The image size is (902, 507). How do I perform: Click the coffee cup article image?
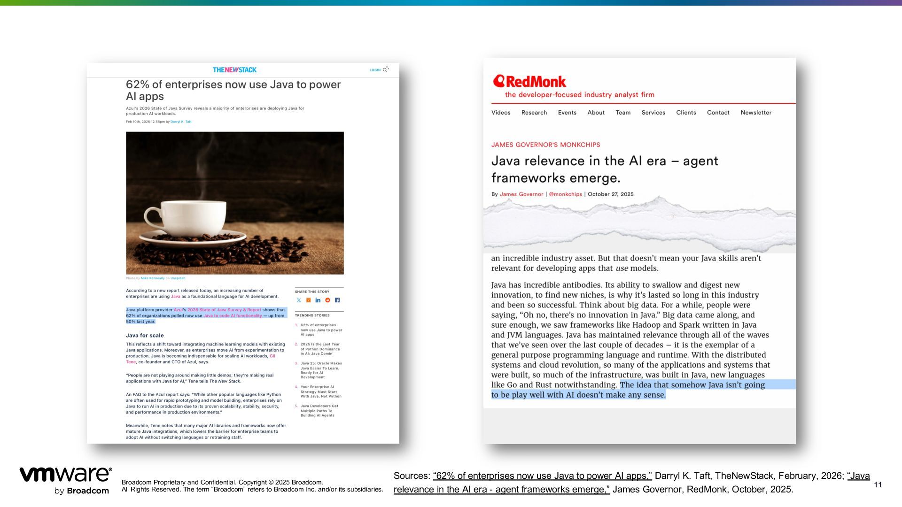(234, 203)
